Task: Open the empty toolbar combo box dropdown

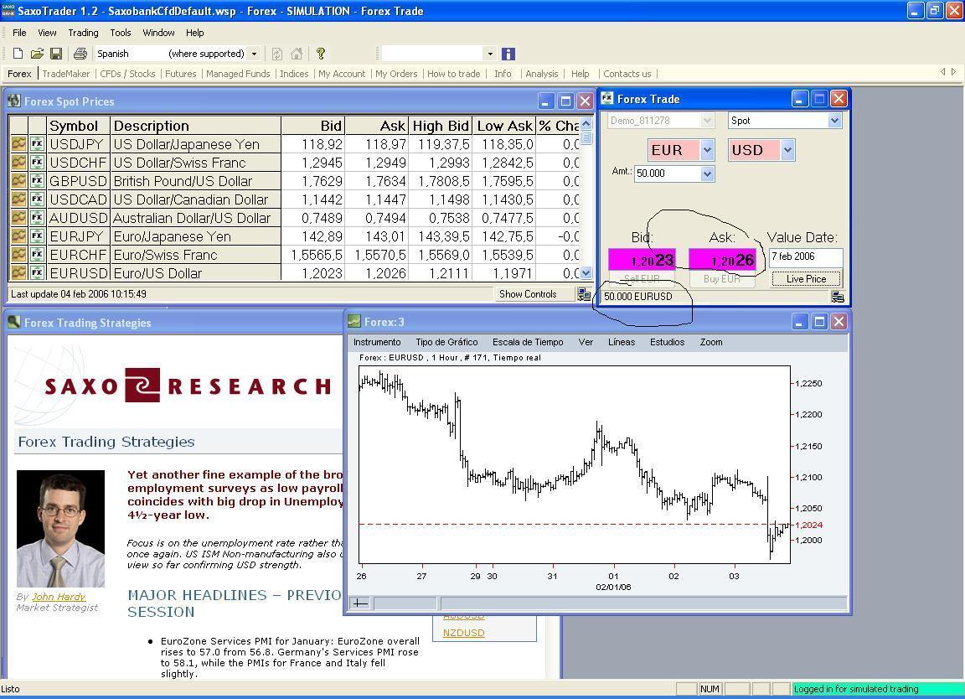Action: point(490,54)
